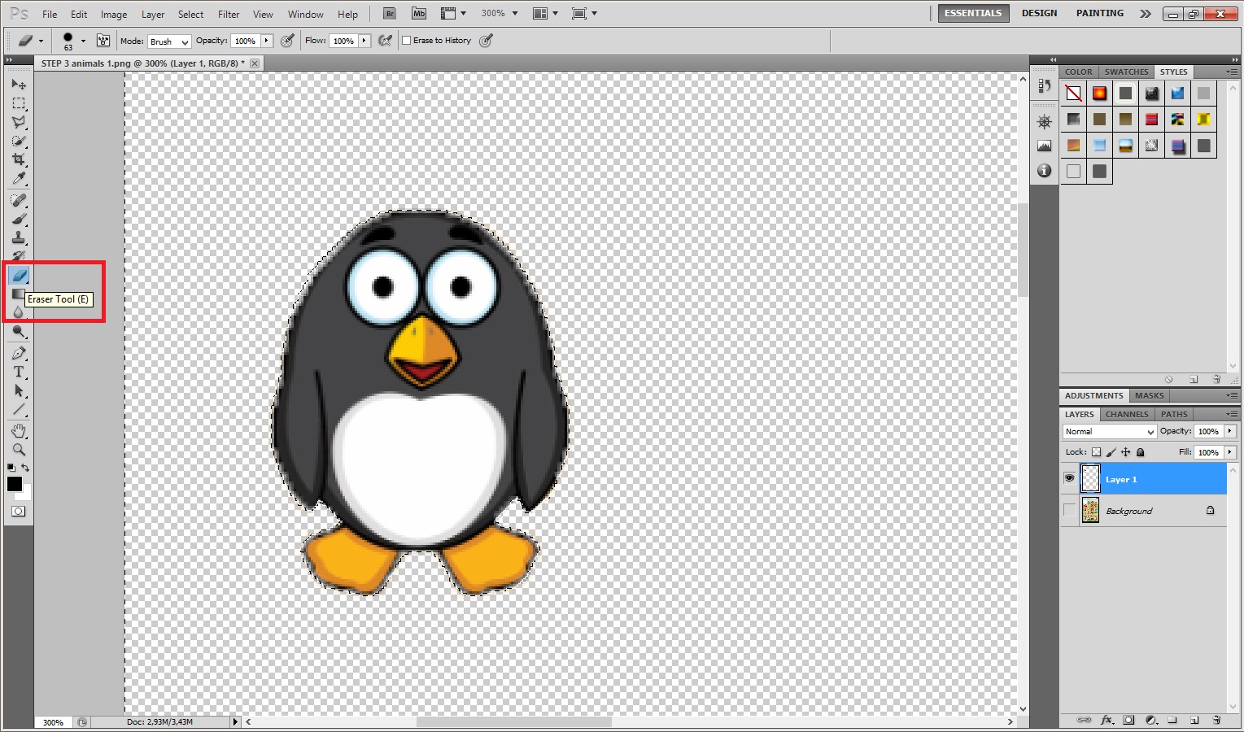Toggle lock position
1244x732 pixels.
click(x=1125, y=452)
